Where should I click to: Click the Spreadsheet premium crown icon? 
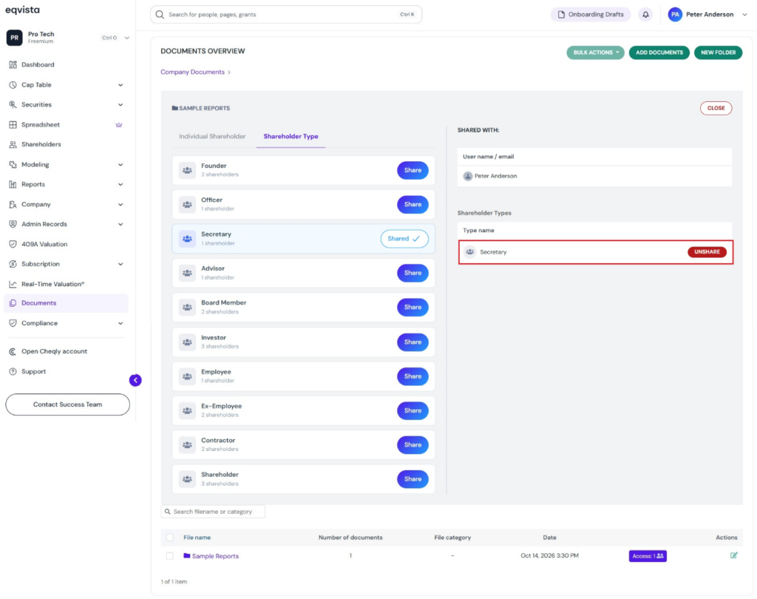click(119, 125)
